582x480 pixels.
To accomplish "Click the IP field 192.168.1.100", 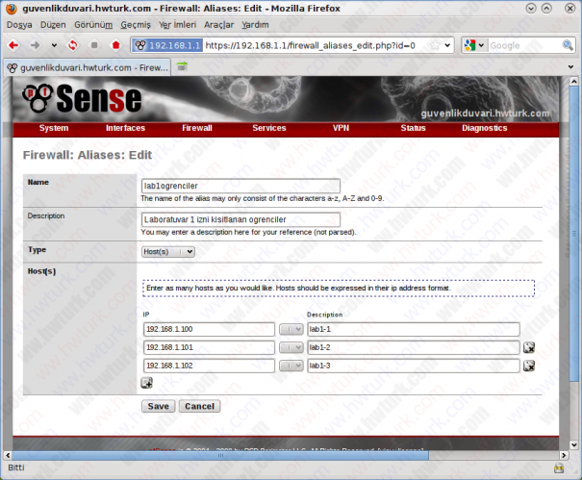I will [209, 329].
